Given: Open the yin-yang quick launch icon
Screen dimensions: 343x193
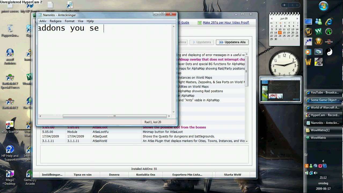Looking at the screenshot, I should pyautogui.click(x=329, y=52).
